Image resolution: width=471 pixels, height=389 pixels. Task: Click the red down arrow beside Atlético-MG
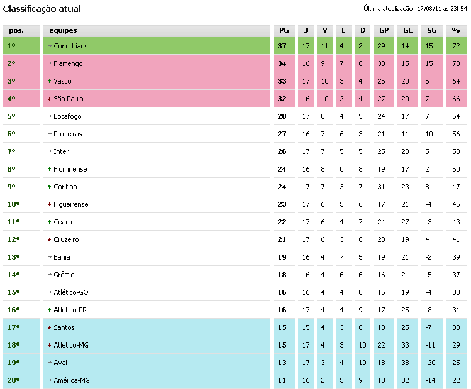click(49, 345)
